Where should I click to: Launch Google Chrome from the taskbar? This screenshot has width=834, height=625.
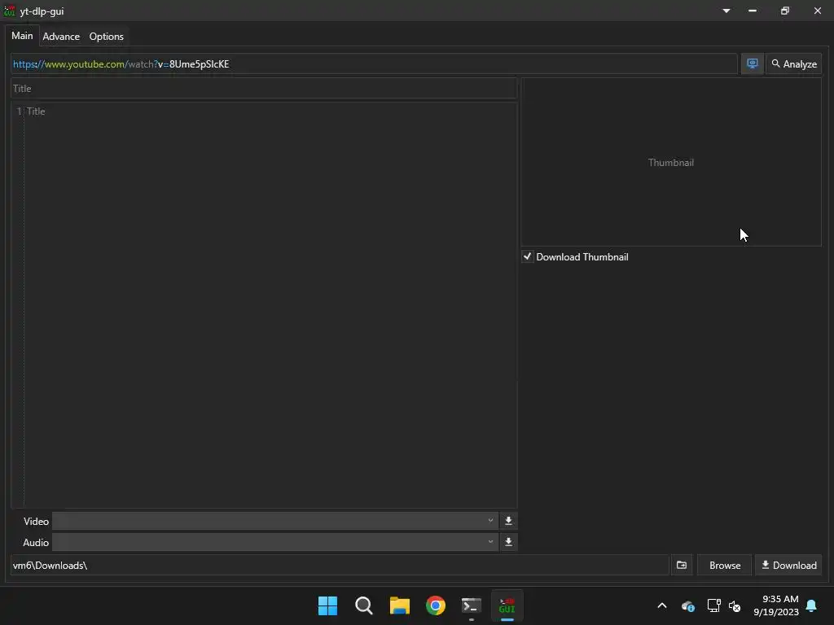436,605
